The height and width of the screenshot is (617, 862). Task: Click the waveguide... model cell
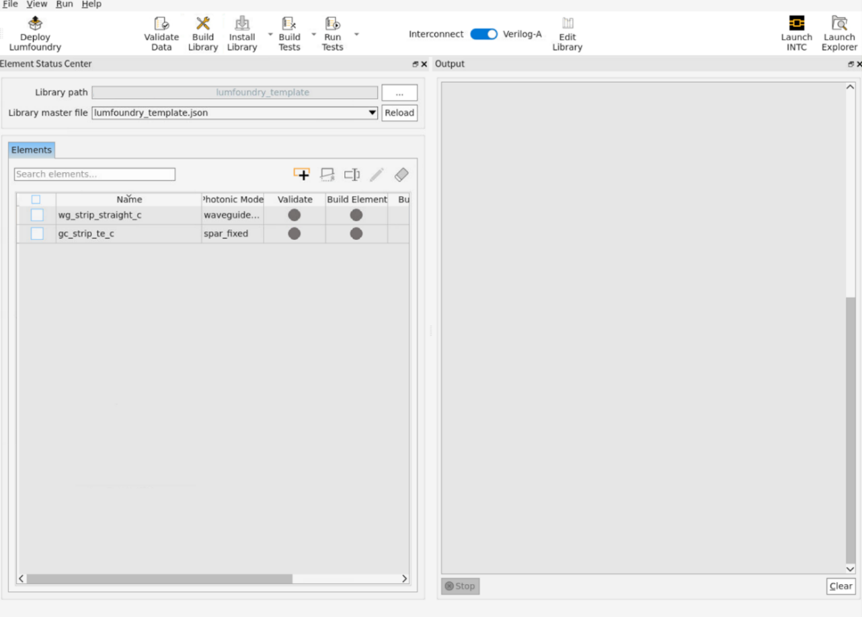point(233,215)
